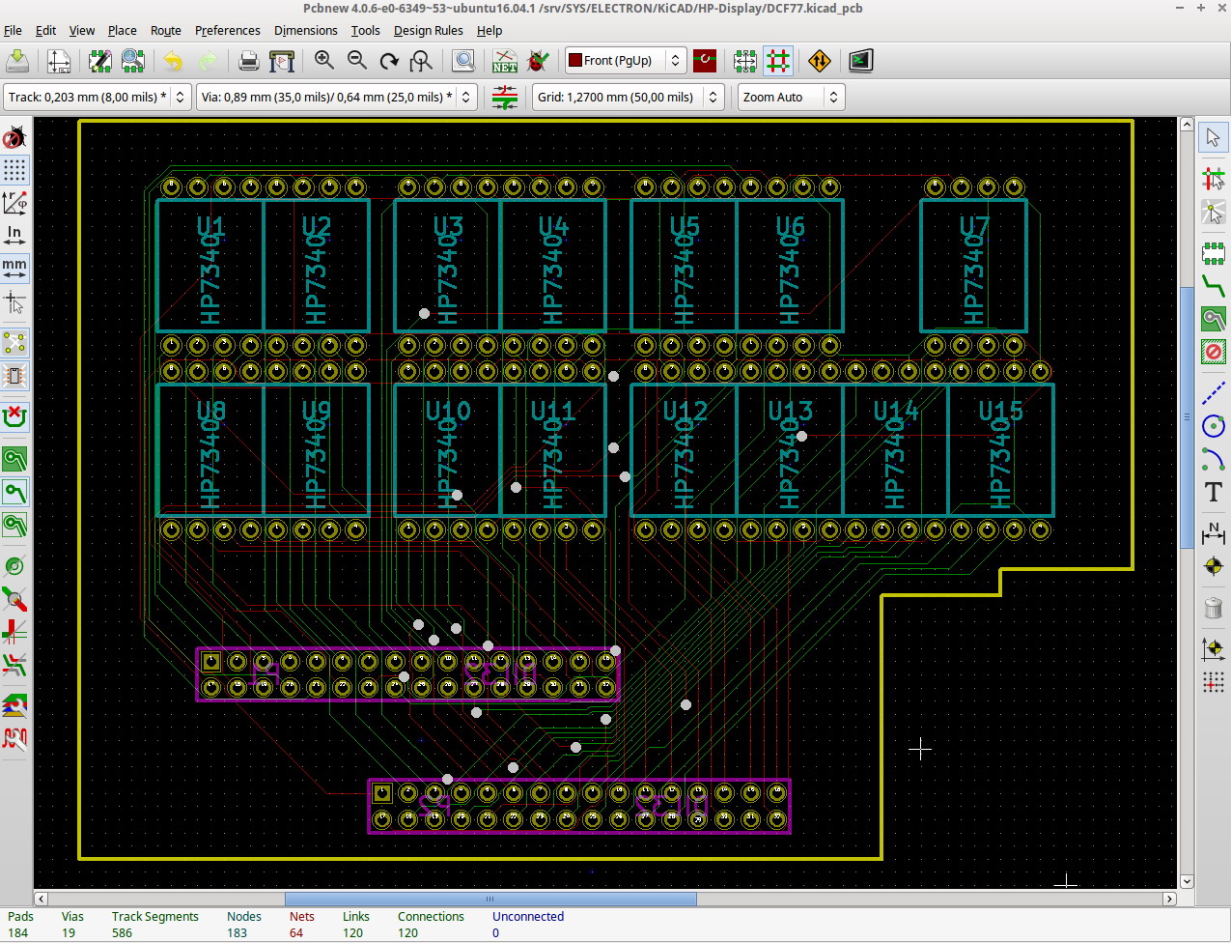Viewport: 1231px width, 943px height.
Task: Open page settings for paper size
Action: click(59, 61)
